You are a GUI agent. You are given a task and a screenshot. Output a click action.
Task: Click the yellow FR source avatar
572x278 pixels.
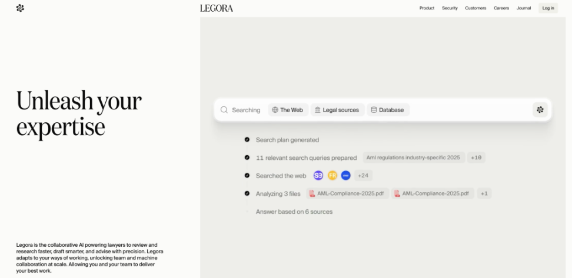click(332, 175)
